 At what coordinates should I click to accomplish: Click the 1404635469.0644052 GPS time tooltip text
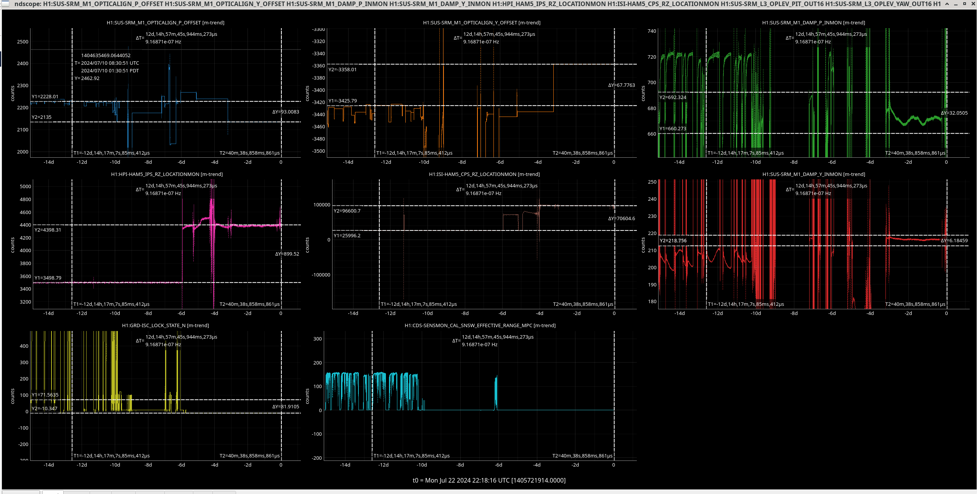(106, 56)
